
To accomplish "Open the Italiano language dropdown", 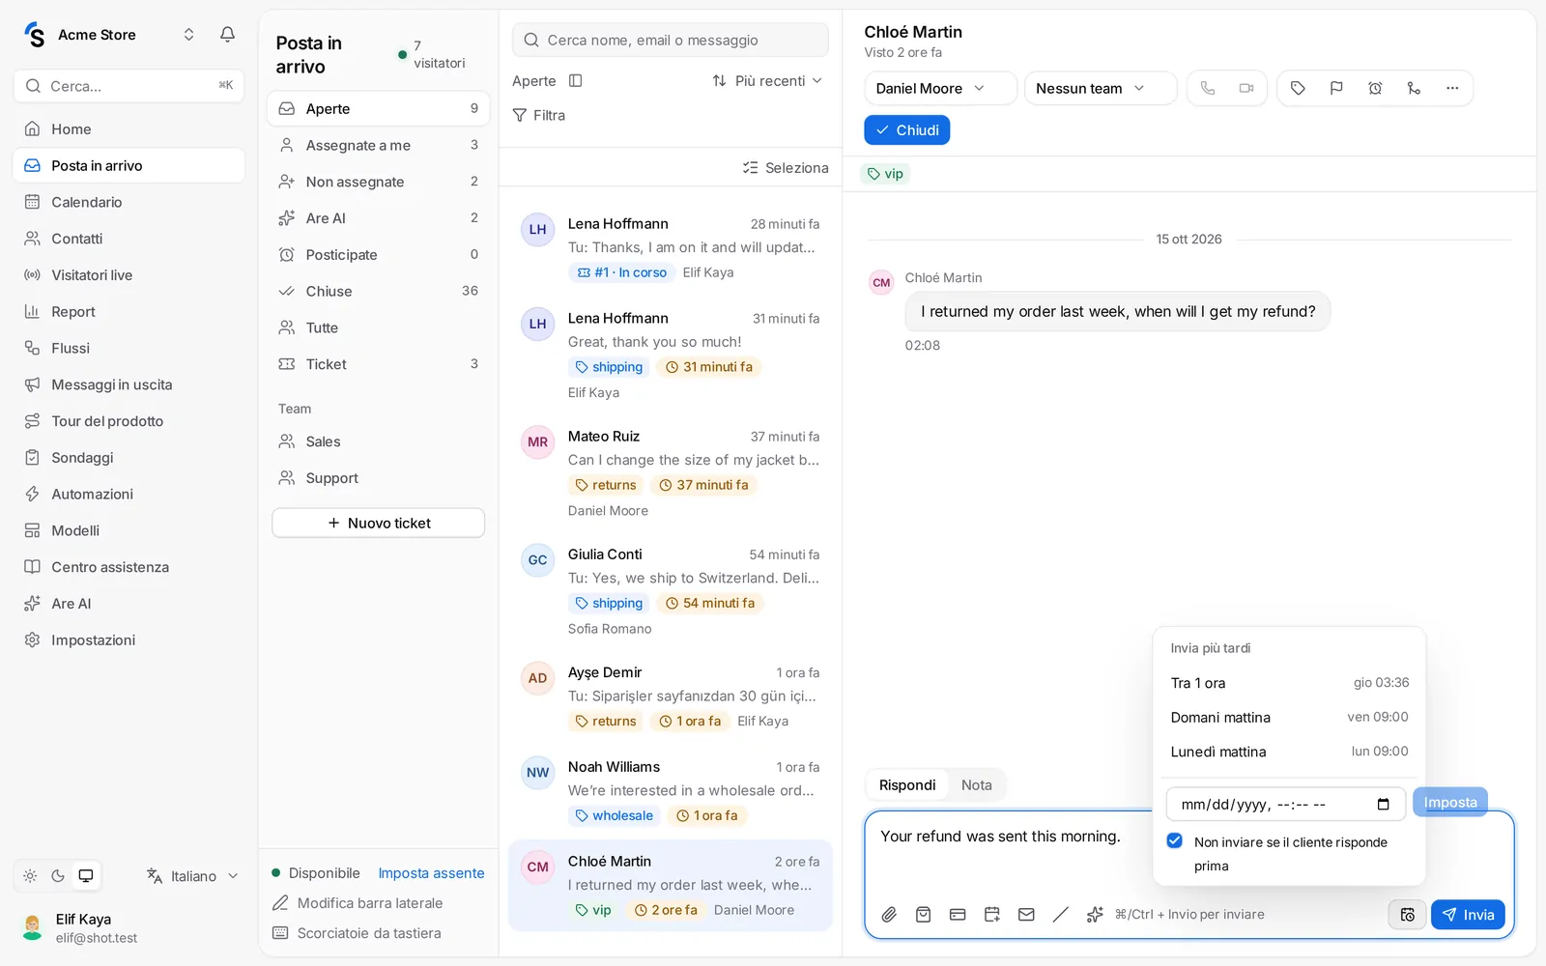I will coord(192,876).
